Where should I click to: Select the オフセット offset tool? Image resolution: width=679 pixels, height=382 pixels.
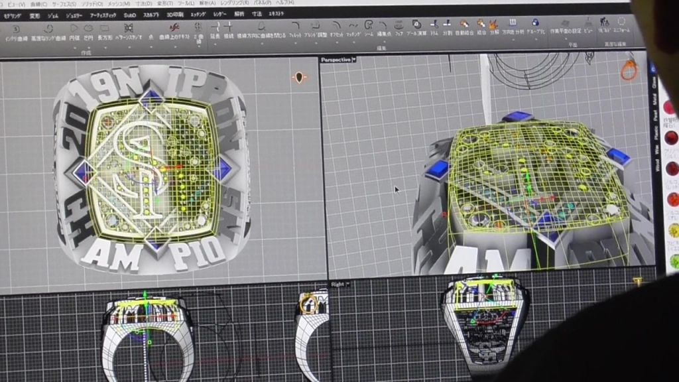(x=336, y=29)
